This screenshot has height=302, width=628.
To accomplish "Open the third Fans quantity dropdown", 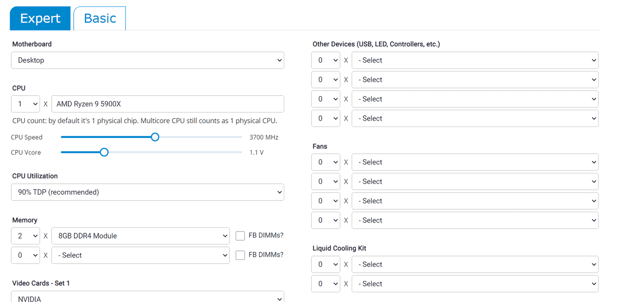I will (326, 201).
